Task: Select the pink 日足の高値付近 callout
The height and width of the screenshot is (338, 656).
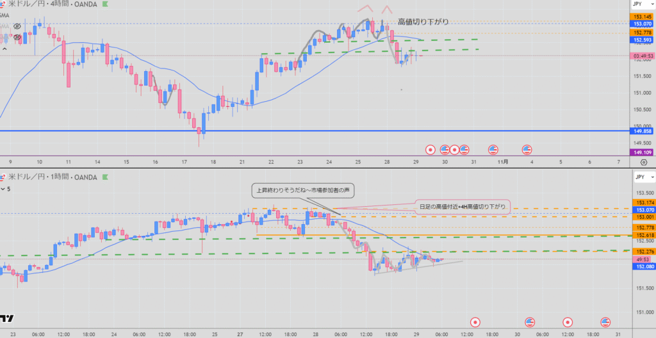Action: click(461, 205)
